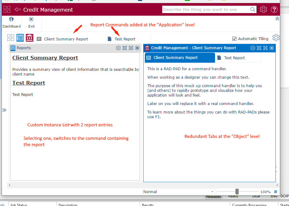Select the four-squares view icon
Screen dimensions: 289x206
tap(11, 38)
